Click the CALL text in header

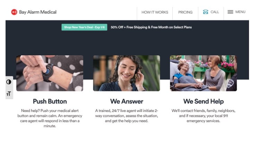[x=215, y=12]
